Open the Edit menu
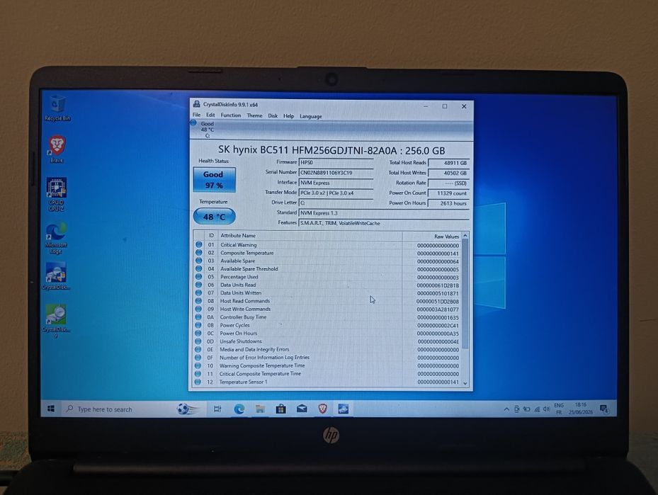Screen dimensions: 658x495 210,115
